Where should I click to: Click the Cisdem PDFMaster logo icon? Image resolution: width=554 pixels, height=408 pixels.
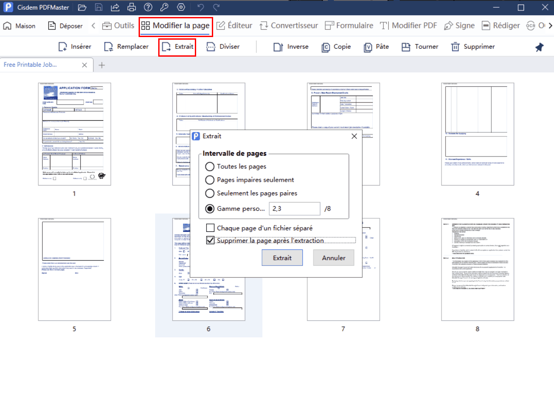click(8, 7)
